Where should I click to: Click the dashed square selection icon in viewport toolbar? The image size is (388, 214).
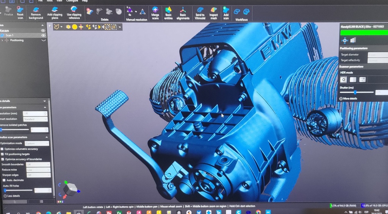[x=107, y=27]
